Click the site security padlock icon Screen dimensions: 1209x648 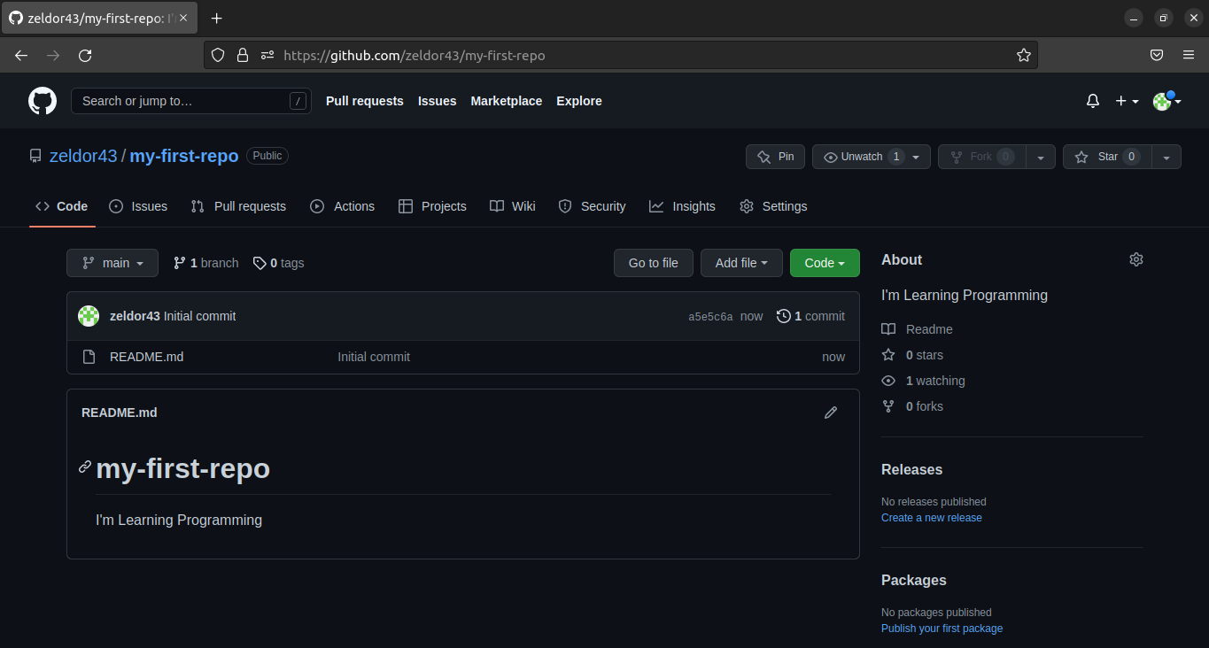point(242,55)
